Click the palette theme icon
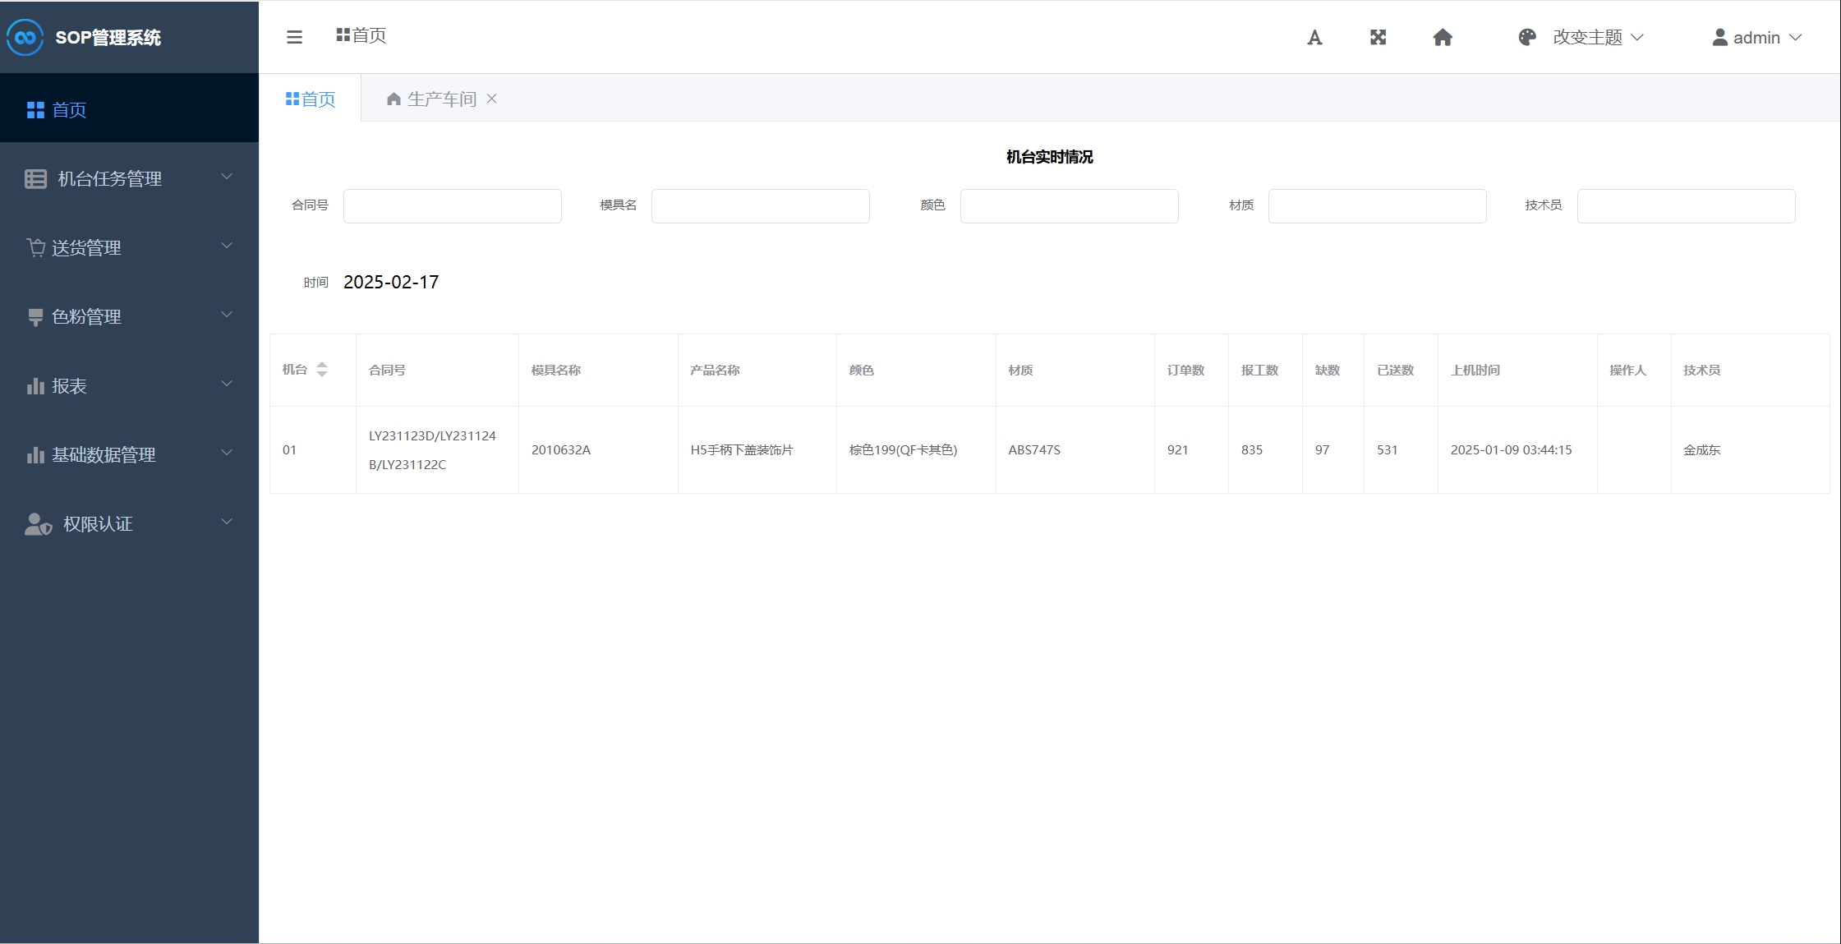This screenshot has height=944, width=1841. [1527, 38]
